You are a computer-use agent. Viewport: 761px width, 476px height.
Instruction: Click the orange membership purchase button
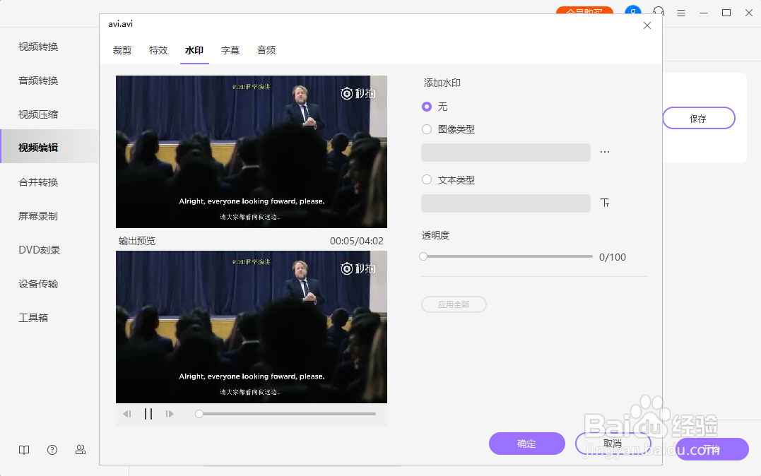click(584, 11)
